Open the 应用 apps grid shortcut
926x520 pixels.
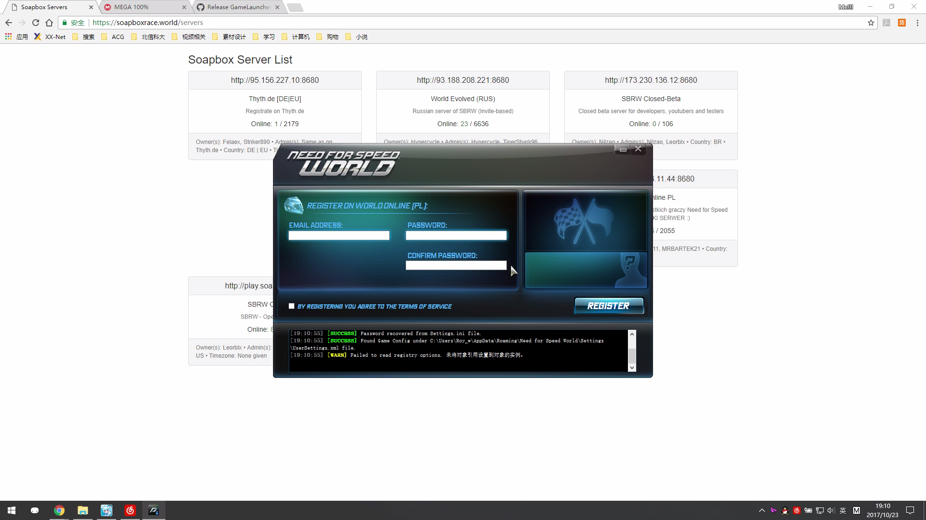16,37
